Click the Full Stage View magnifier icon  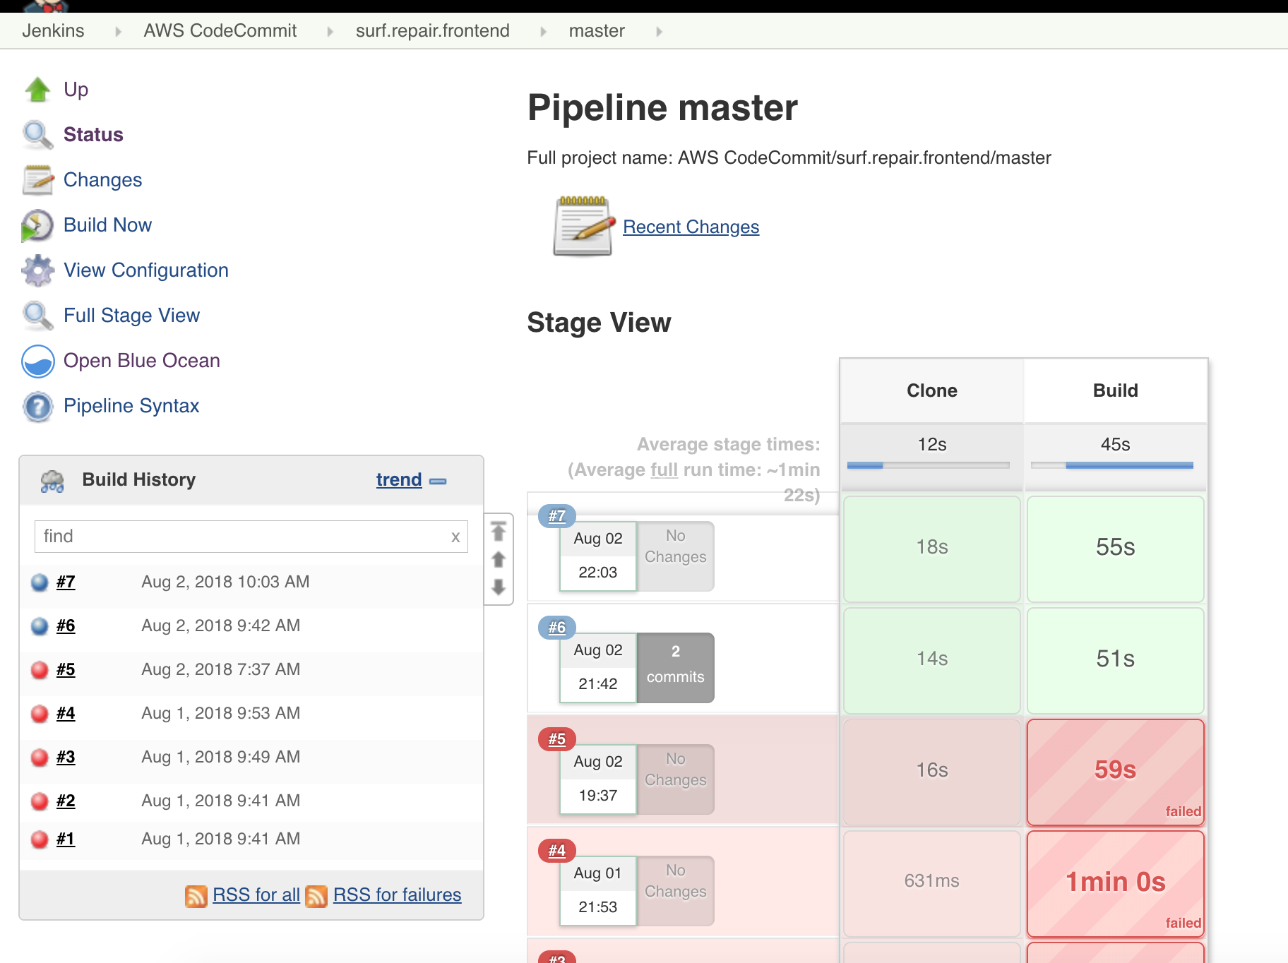point(37,316)
